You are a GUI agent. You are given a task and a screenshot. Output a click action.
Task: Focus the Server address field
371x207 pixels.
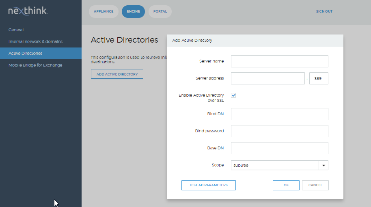pos(267,78)
